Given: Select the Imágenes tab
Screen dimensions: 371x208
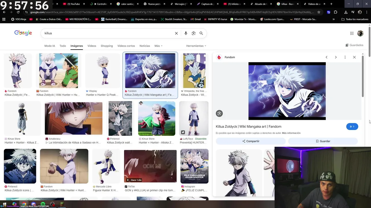Looking at the screenshot, I should (77, 46).
